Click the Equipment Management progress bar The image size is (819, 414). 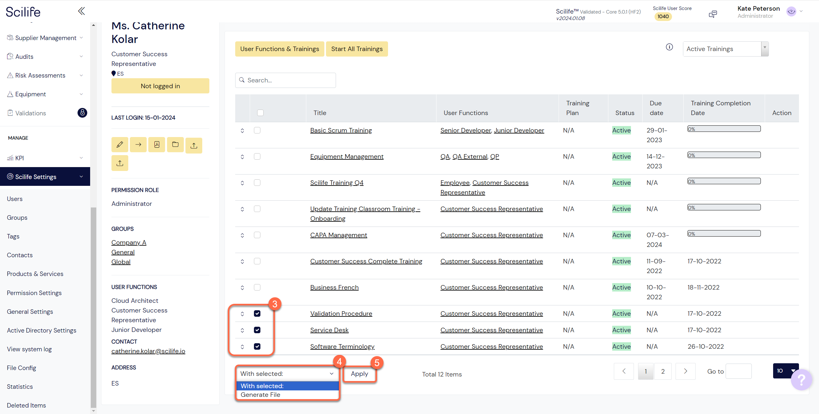coord(724,155)
